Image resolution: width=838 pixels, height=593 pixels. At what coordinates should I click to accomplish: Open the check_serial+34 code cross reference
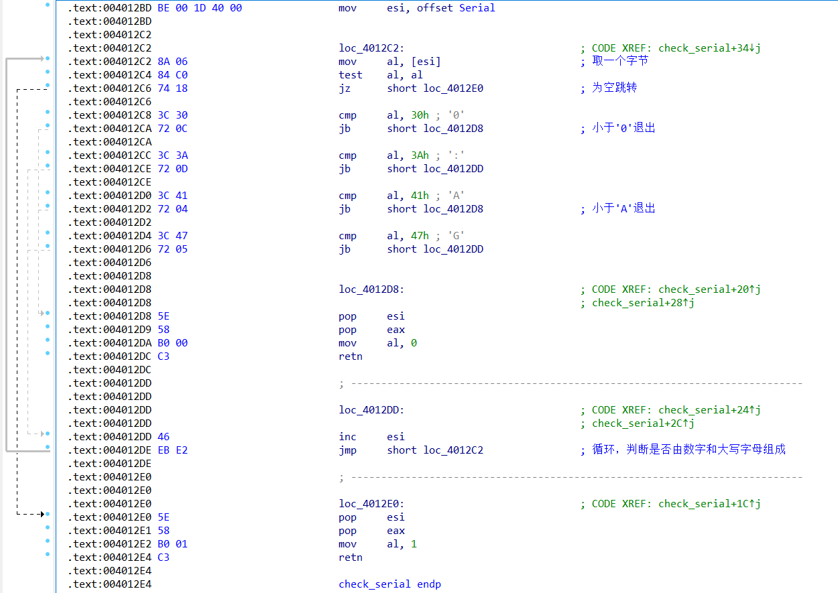point(709,48)
